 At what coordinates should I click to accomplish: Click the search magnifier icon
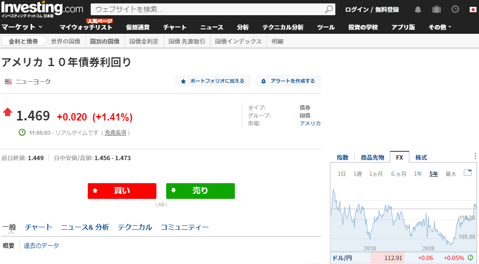pyautogui.click(x=329, y=9)
